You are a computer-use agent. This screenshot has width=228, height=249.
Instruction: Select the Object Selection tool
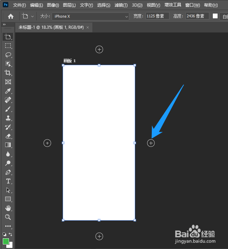tap(8, 64)
